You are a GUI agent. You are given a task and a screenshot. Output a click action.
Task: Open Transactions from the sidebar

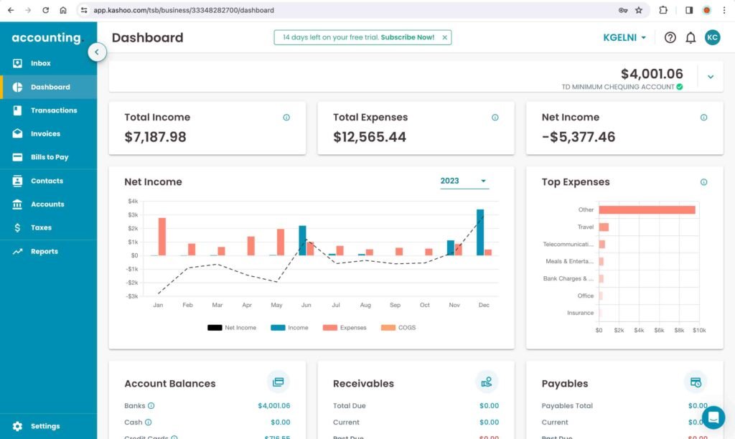17,110
